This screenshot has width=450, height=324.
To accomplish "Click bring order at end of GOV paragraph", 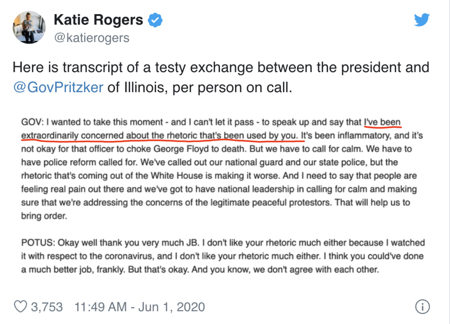I will click(44, 216).
